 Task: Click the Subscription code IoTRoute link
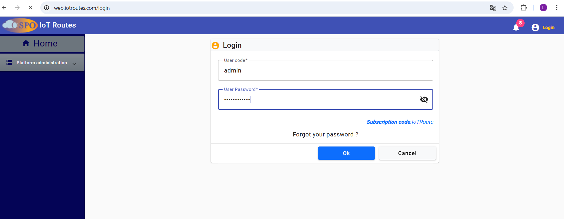pos(400,122)
